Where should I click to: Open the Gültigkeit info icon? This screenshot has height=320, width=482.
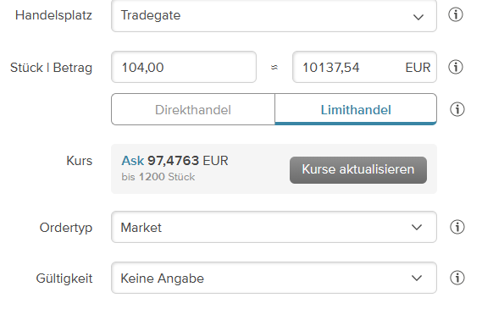point(457,278)
